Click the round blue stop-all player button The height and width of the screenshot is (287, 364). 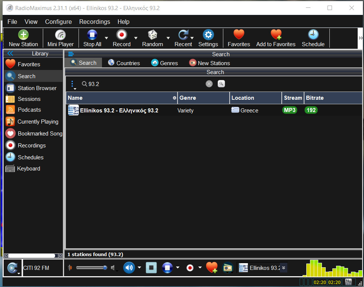(x=167, y=268)
